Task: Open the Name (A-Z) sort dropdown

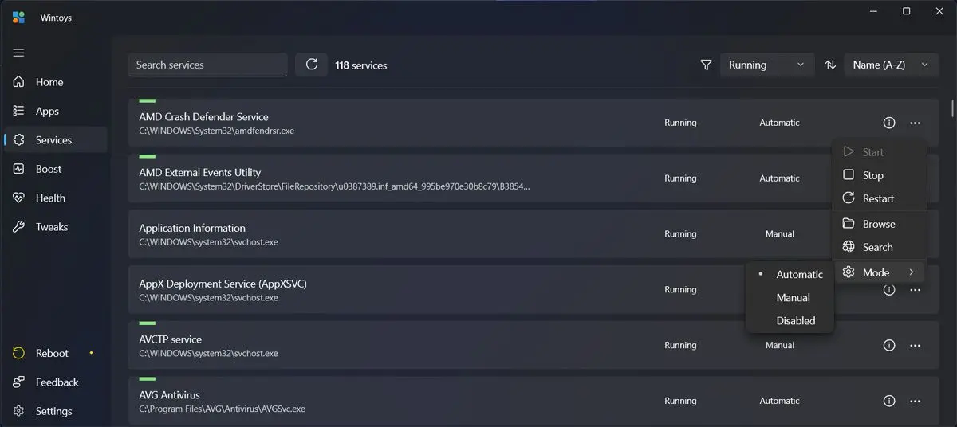Action: [891, 65]
